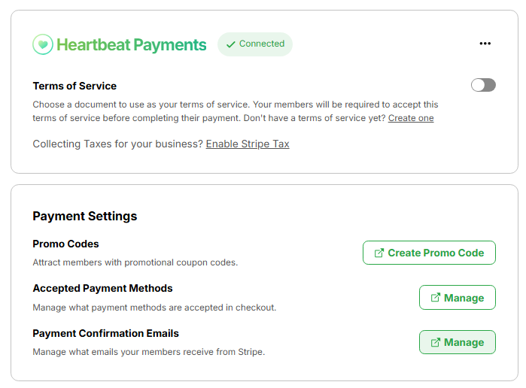Open the Create one terms link
This screenshot has height=388, width=526.
coord(411,118)
